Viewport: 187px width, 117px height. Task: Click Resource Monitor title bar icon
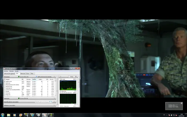point(4,69)
